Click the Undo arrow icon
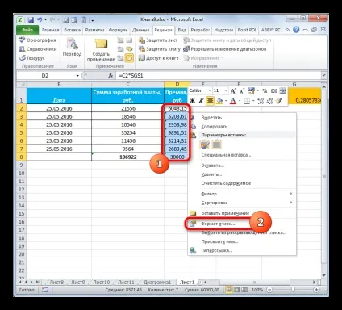This screenshot has height=310, width=342. pos(40,19)
